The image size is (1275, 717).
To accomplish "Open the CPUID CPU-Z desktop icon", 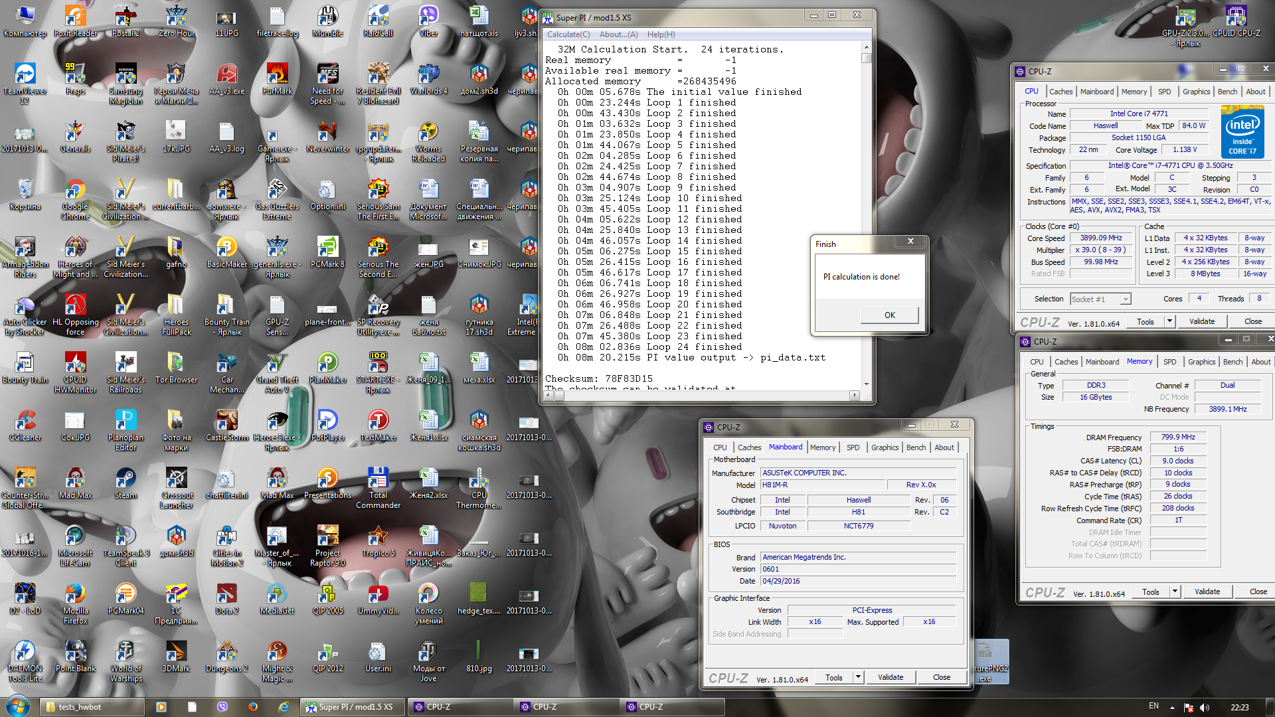I will pyautogui.click(x=1236, y=21).
